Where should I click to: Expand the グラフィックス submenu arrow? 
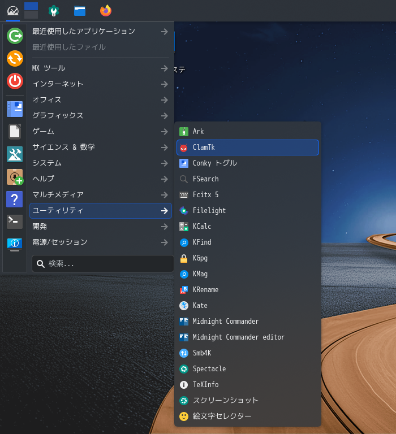tap(165, 115)
